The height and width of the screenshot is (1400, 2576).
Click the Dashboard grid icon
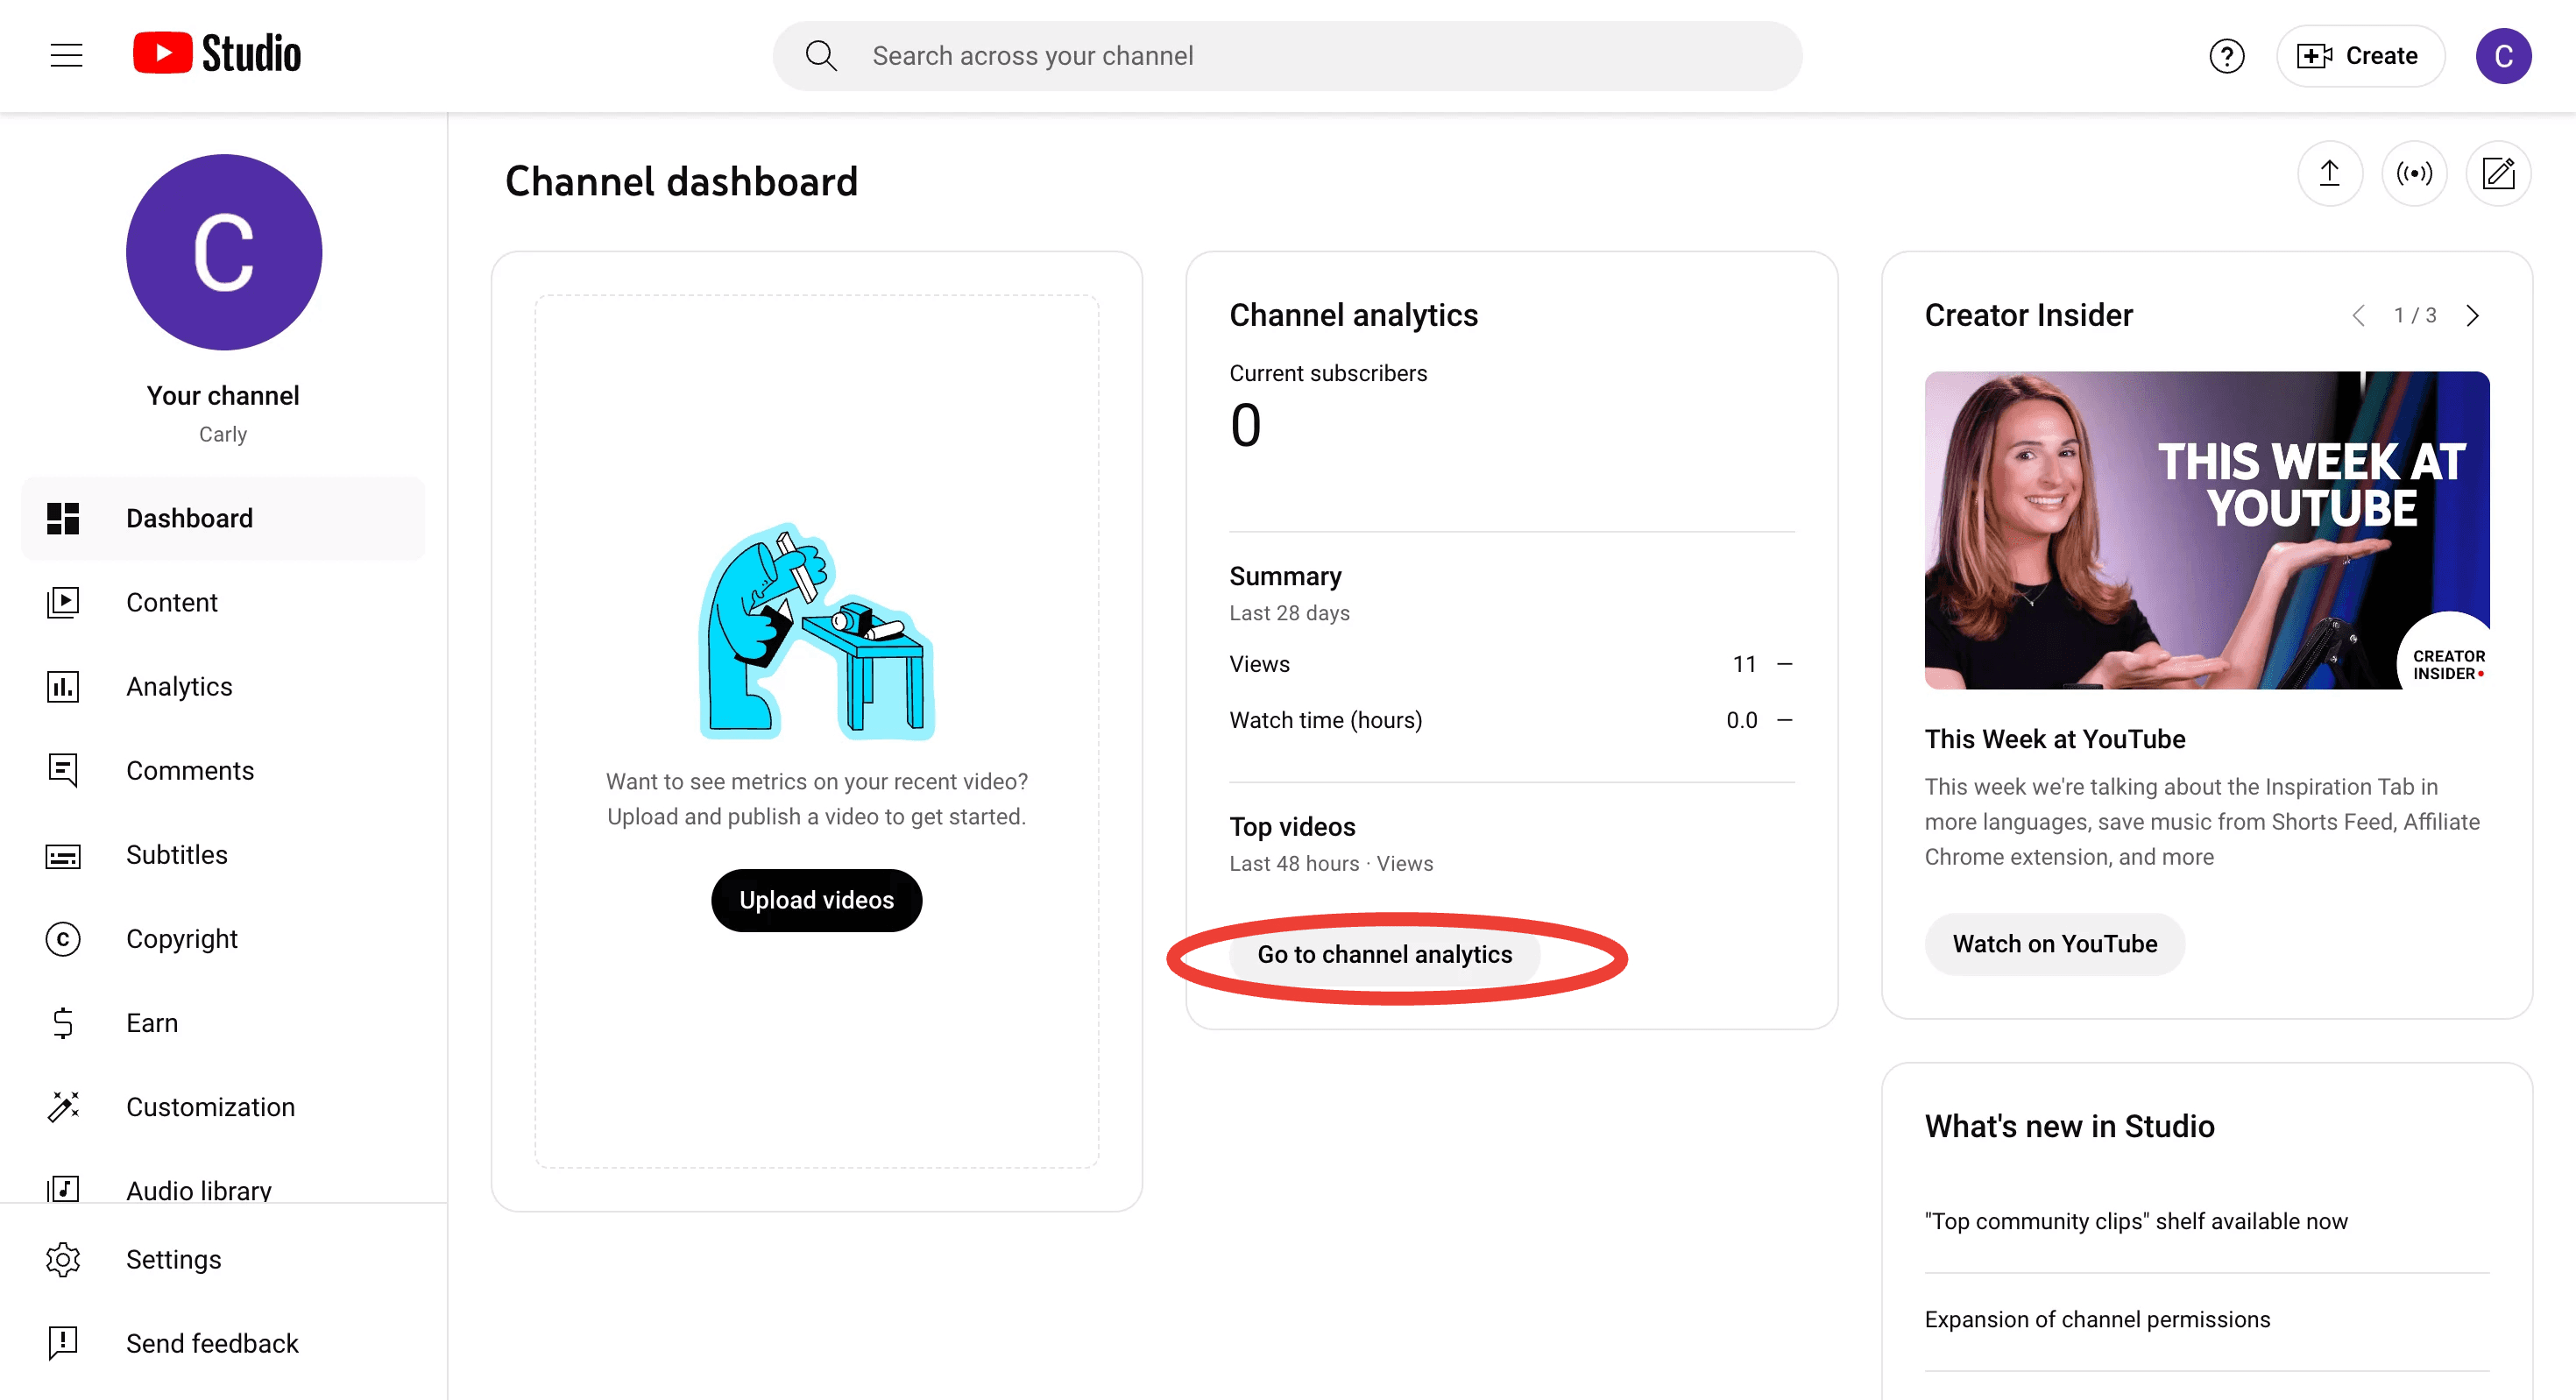(x=63, y=518)
